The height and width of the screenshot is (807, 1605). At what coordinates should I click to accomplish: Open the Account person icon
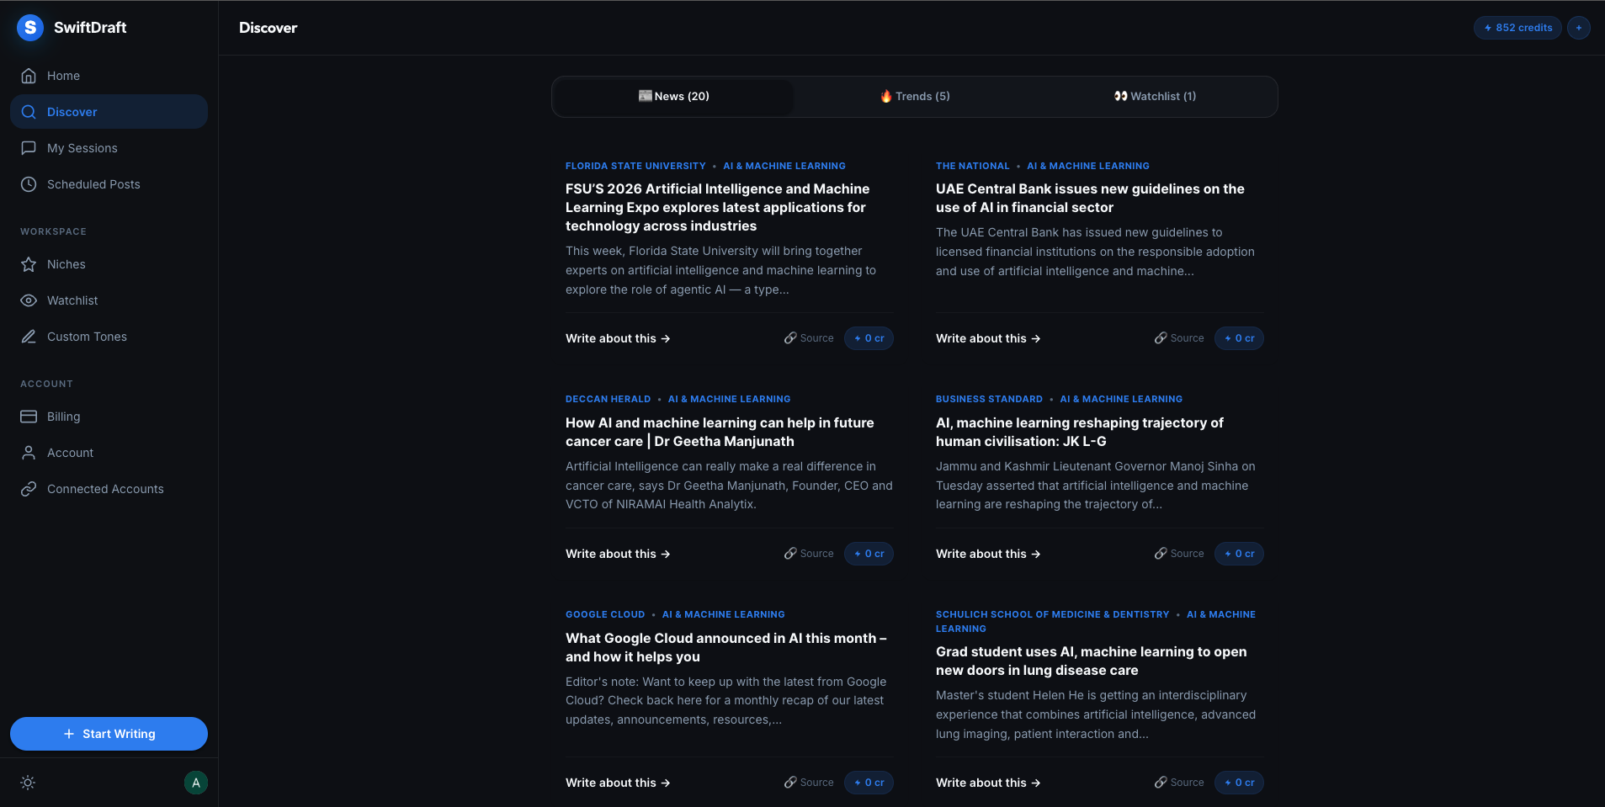point(29,452)
